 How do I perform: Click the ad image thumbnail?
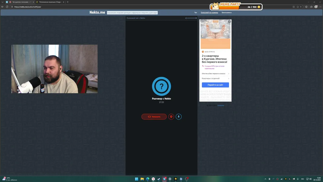215,34
